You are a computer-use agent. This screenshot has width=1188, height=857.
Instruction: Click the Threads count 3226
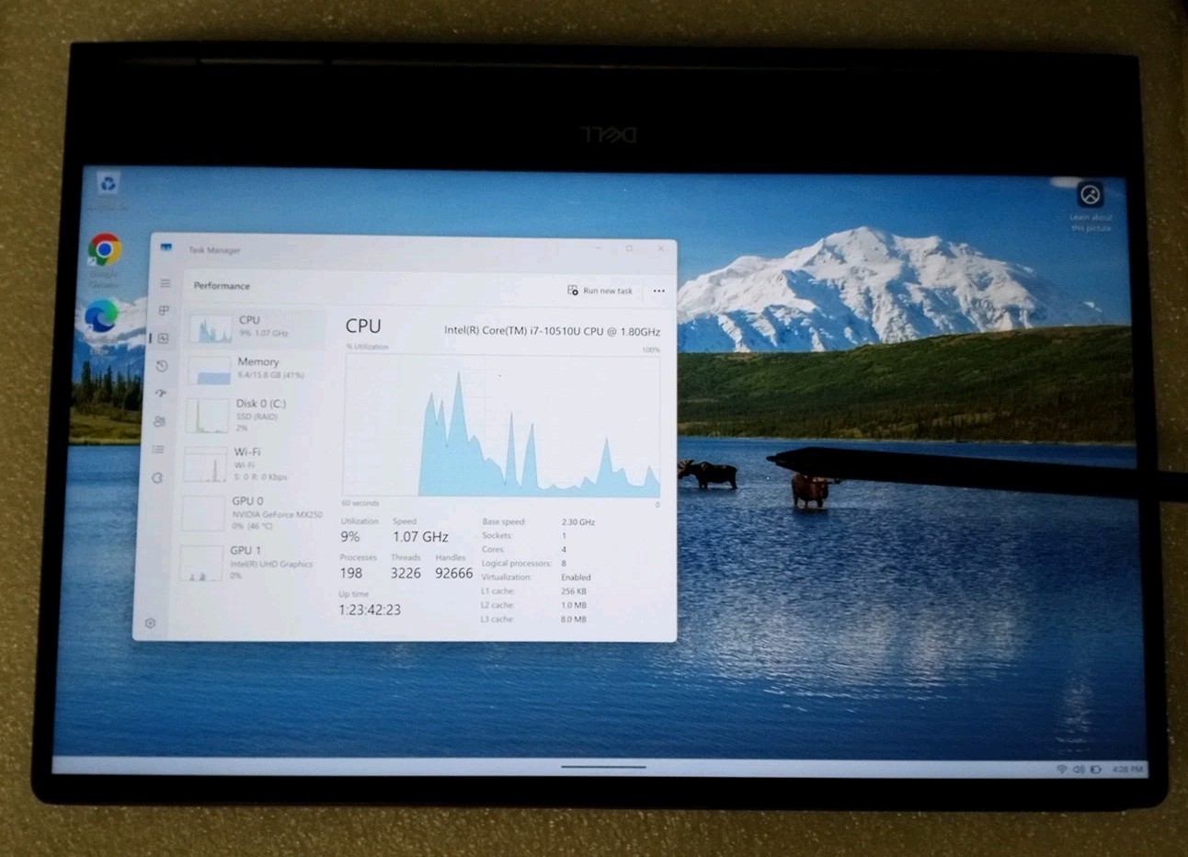tap(406, 573)
